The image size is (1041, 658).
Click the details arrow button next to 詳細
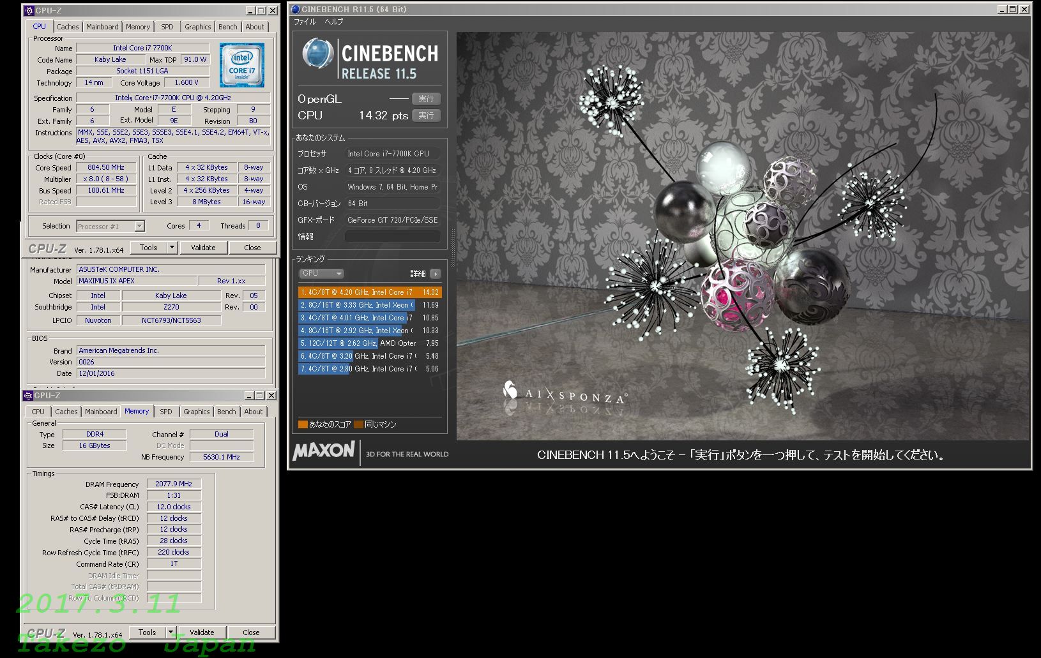pyautogui.click(x=436, y=274)
